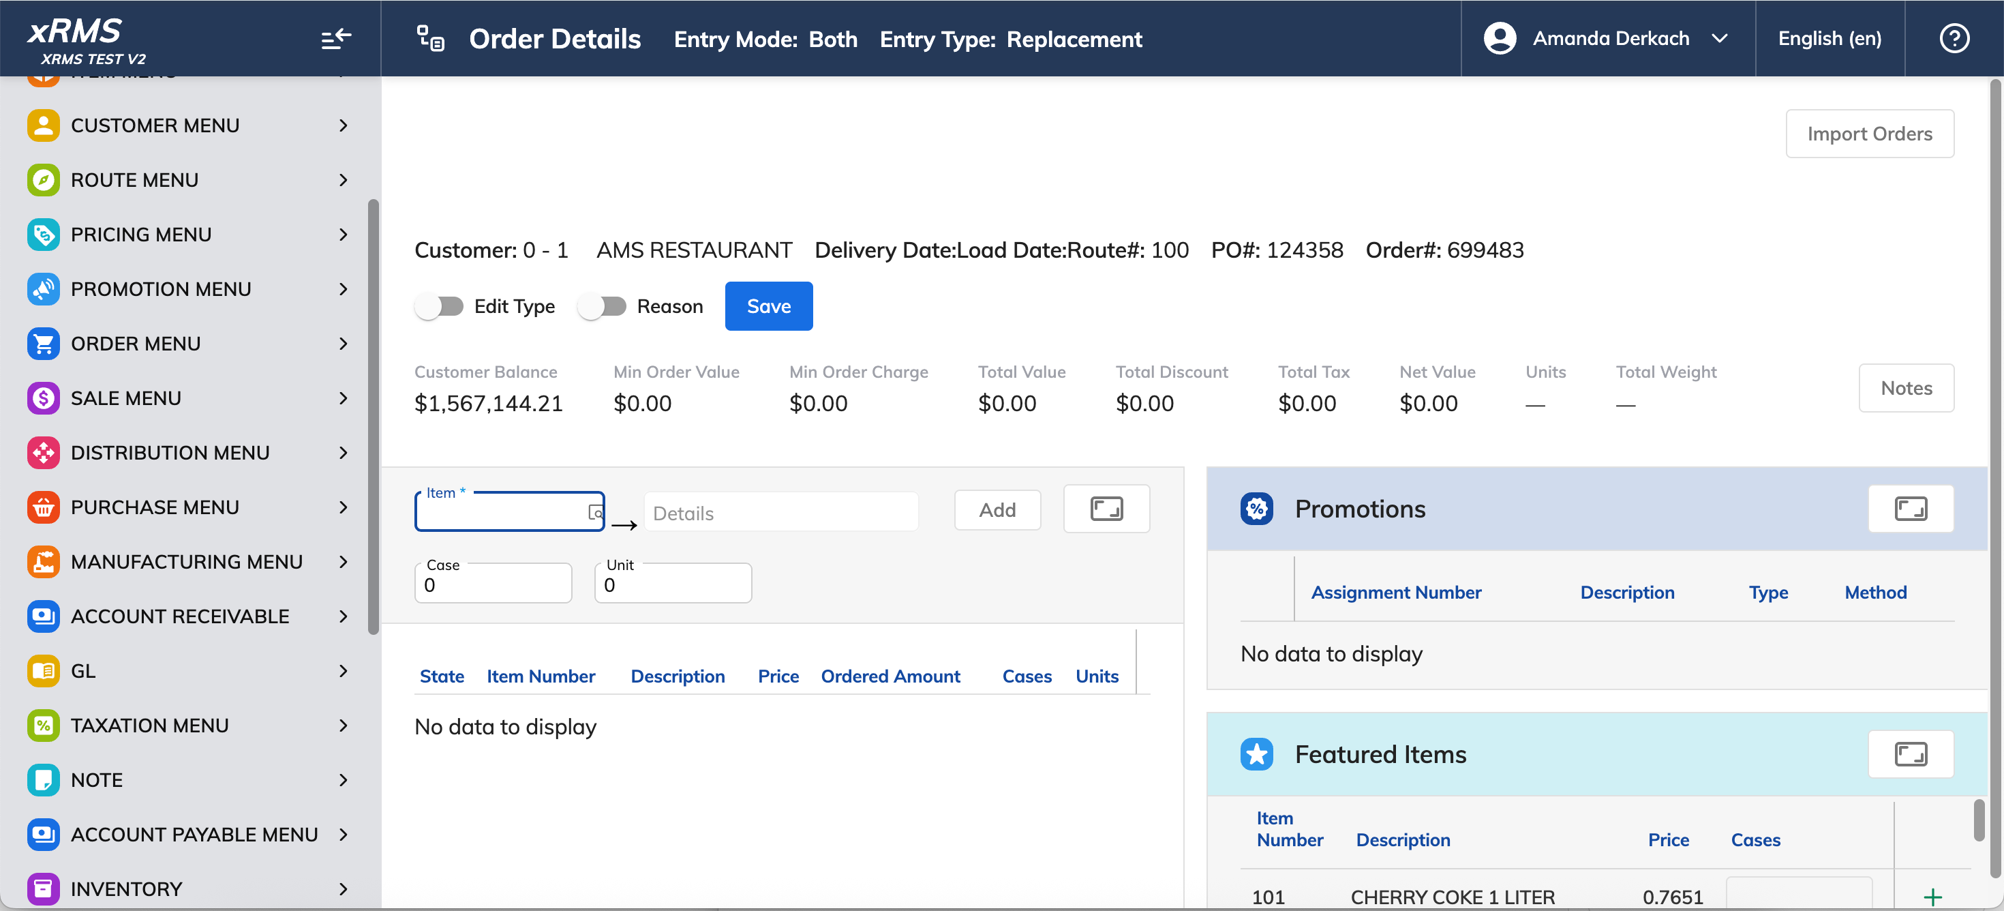Image resolution: width=2004 pixels, height=911 pixels.
Task: Click the Add item button
Action: (997, 509)
